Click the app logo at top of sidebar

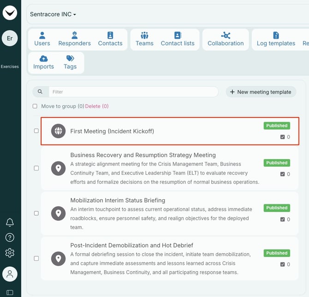pyautogui.click(x=10, y=13)
